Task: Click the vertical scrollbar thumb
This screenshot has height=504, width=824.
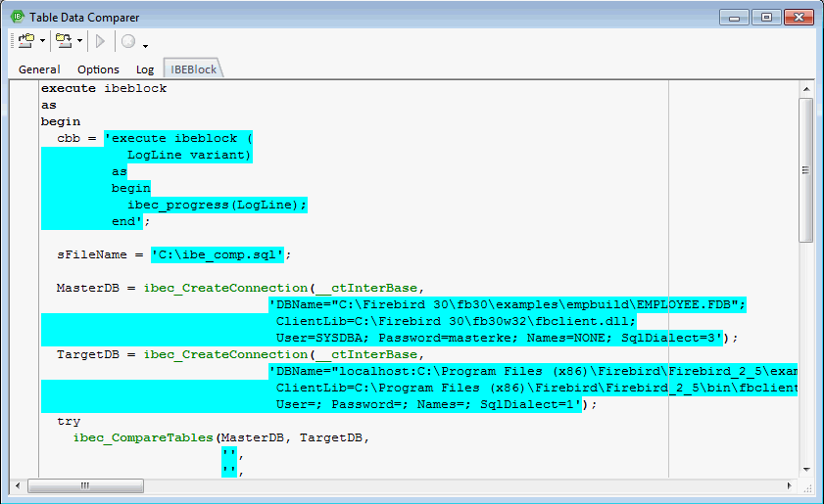Action: (x=806, y=170)
